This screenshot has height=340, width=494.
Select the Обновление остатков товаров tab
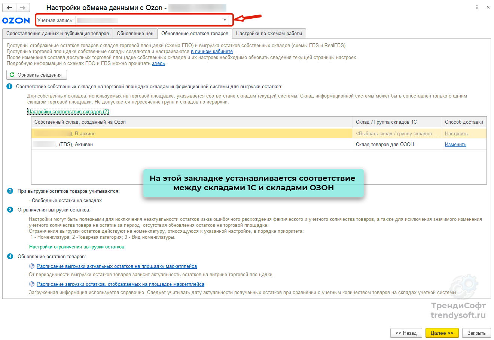[195, 34]
